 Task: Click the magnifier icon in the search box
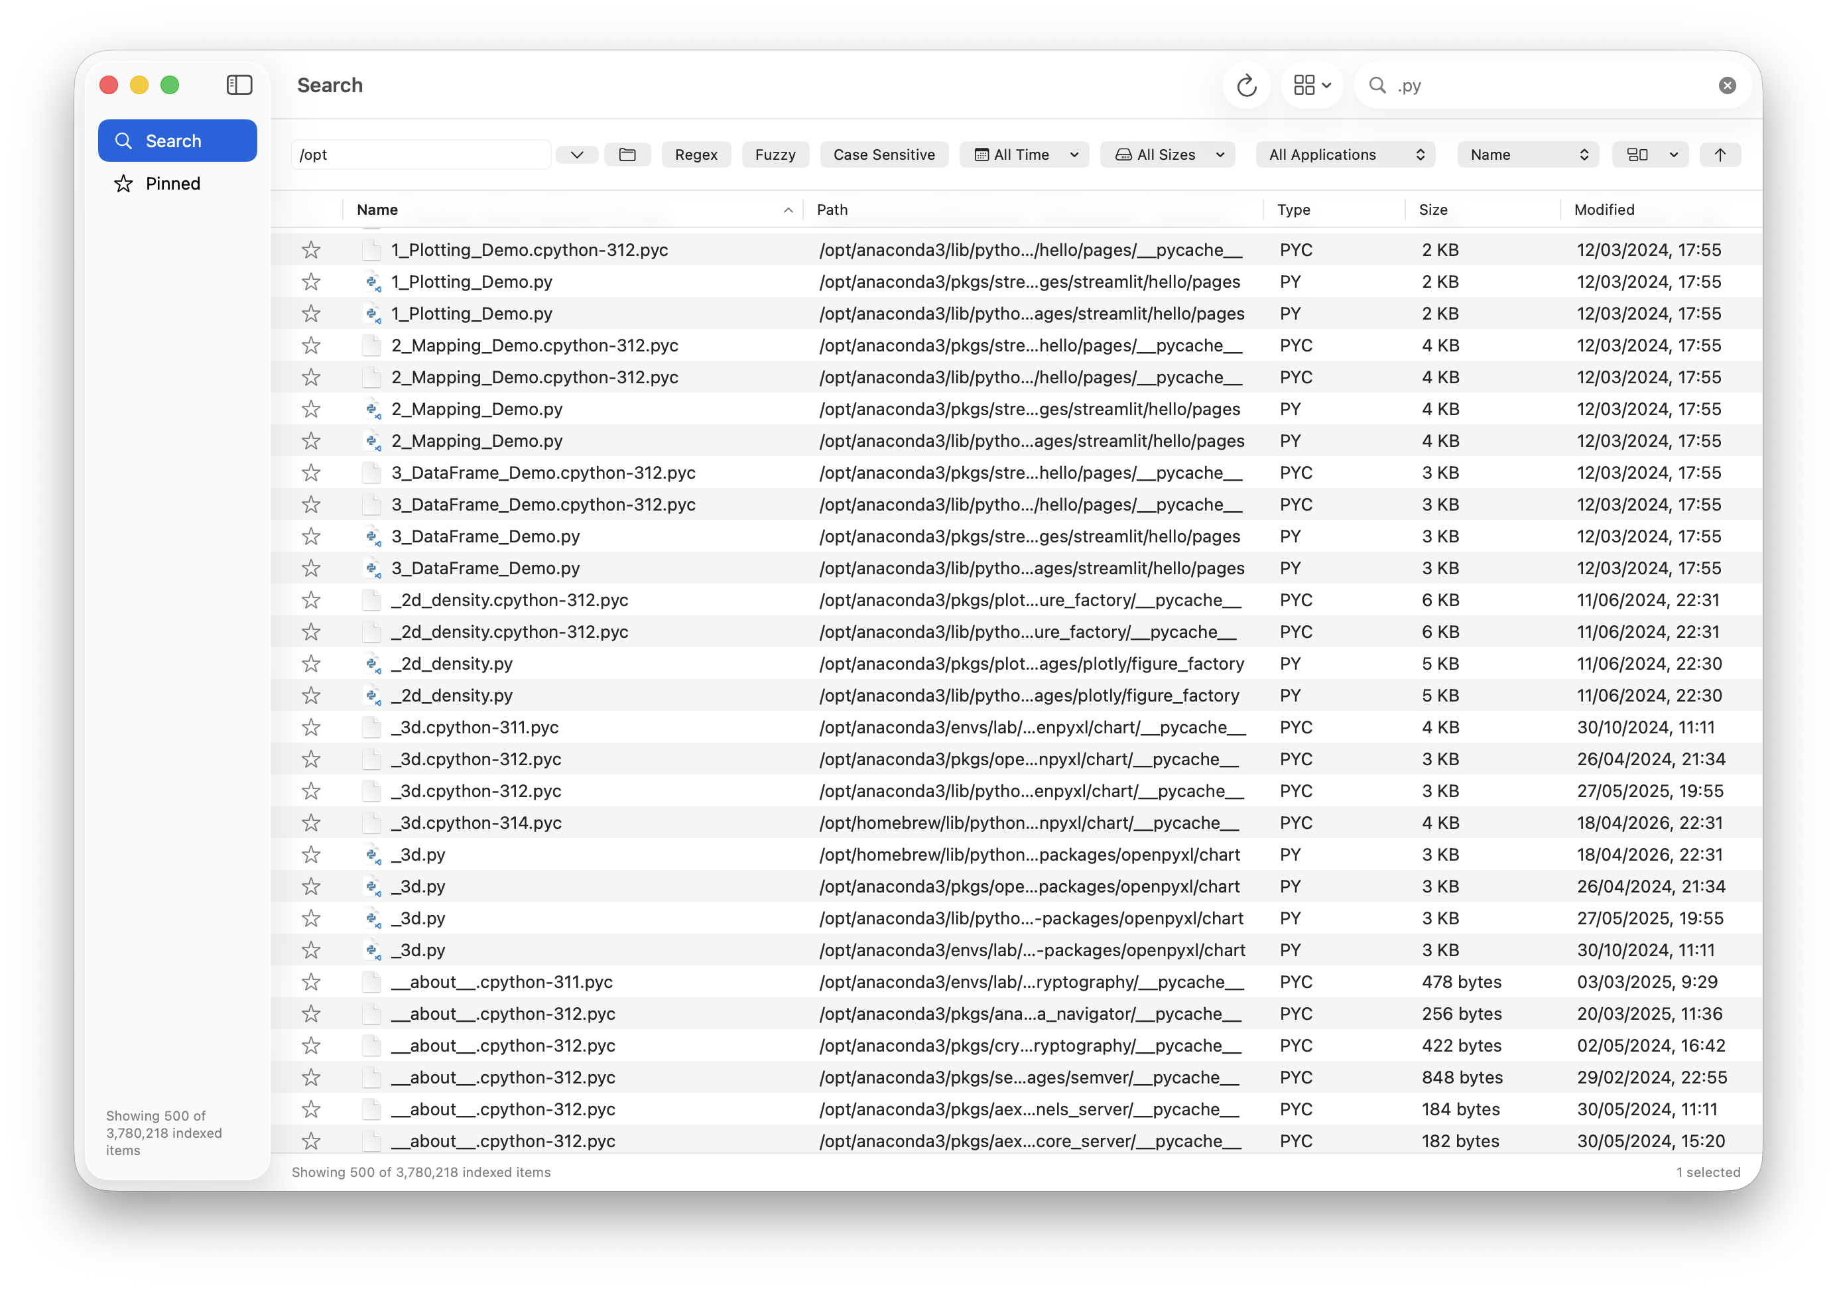(x=1377, y=85)
